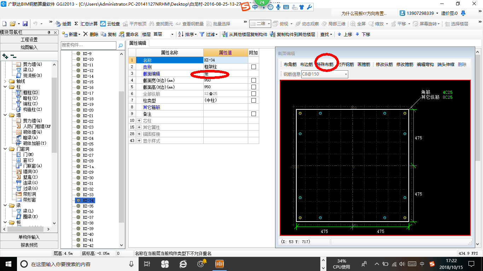The height and width of the screenshot is (271, 483).
Task: Save the project with floppy icon
Action: pos(25,24)
